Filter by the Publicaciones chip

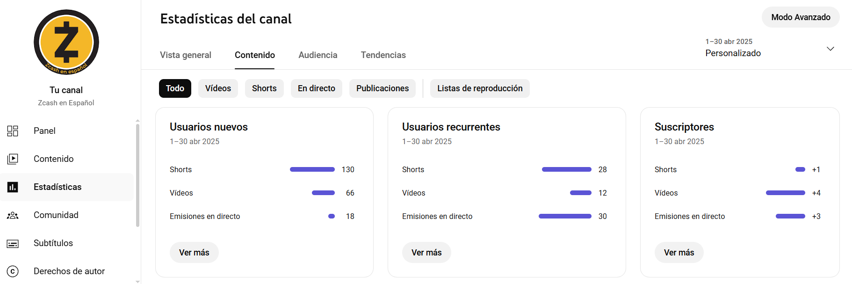point(383,88)
